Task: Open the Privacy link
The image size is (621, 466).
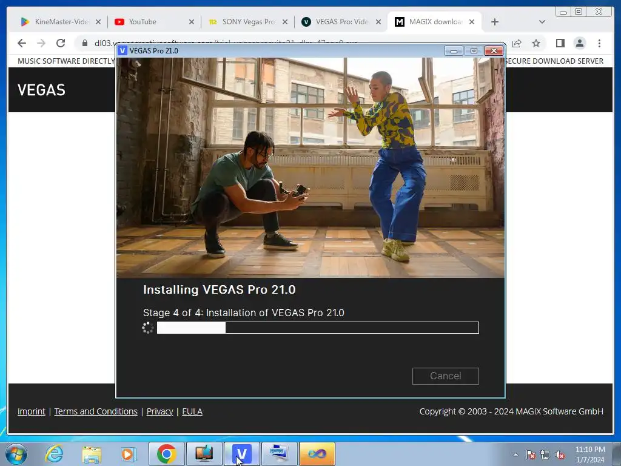Action: click(159, 411)
